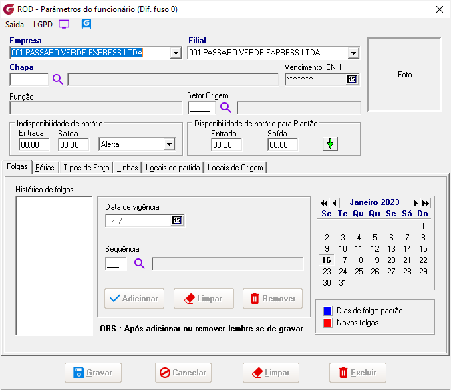451x390 pixels.
Task: Switch to Locais de Origem tab
Action: [x=235, y=168]
